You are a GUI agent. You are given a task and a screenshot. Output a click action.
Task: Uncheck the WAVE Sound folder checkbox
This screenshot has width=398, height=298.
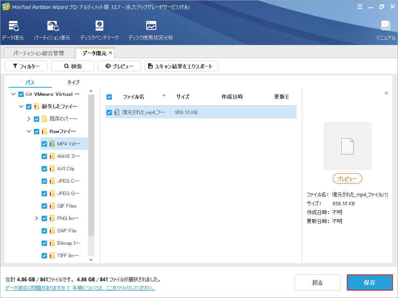click(x=45, y=156)
